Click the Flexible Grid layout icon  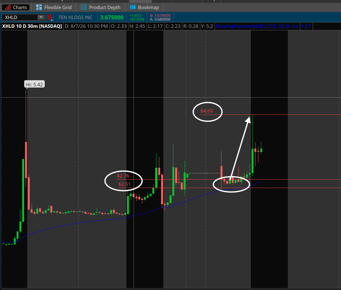tap(39, 7)
